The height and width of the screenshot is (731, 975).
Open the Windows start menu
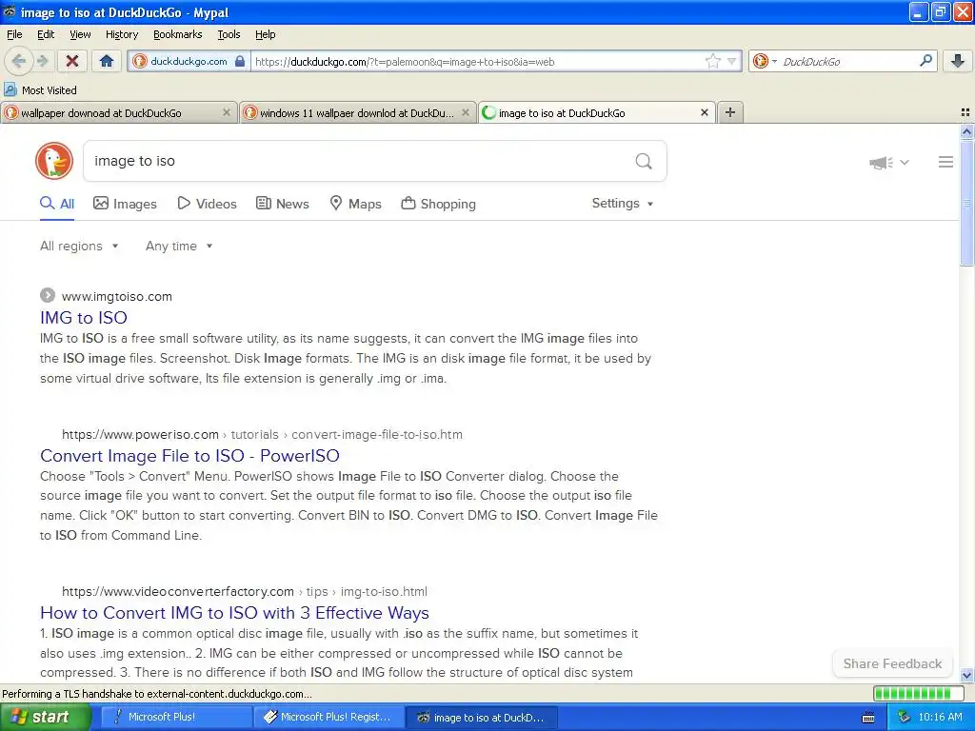click(x=44, y=718)
